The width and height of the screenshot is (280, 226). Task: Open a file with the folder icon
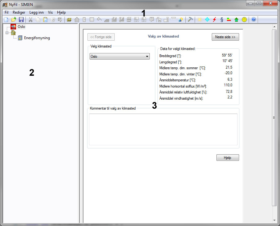14,20
